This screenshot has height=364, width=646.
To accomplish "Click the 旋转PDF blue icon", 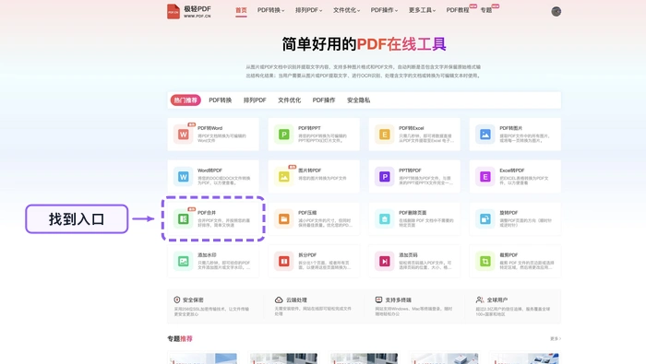I will [x=484, y=218].
